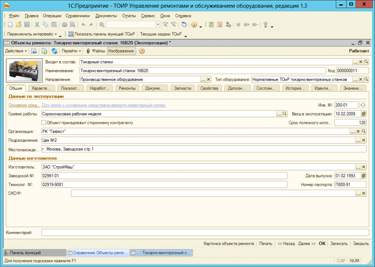Image resolution: width=375 pixels, height=267 pixels.
Task: Open date picker for Ввод в эксплуатацию
Action: point(364,114)
